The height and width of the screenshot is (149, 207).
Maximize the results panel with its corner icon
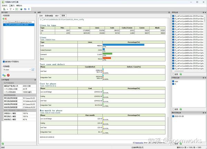tap(169, 12)
